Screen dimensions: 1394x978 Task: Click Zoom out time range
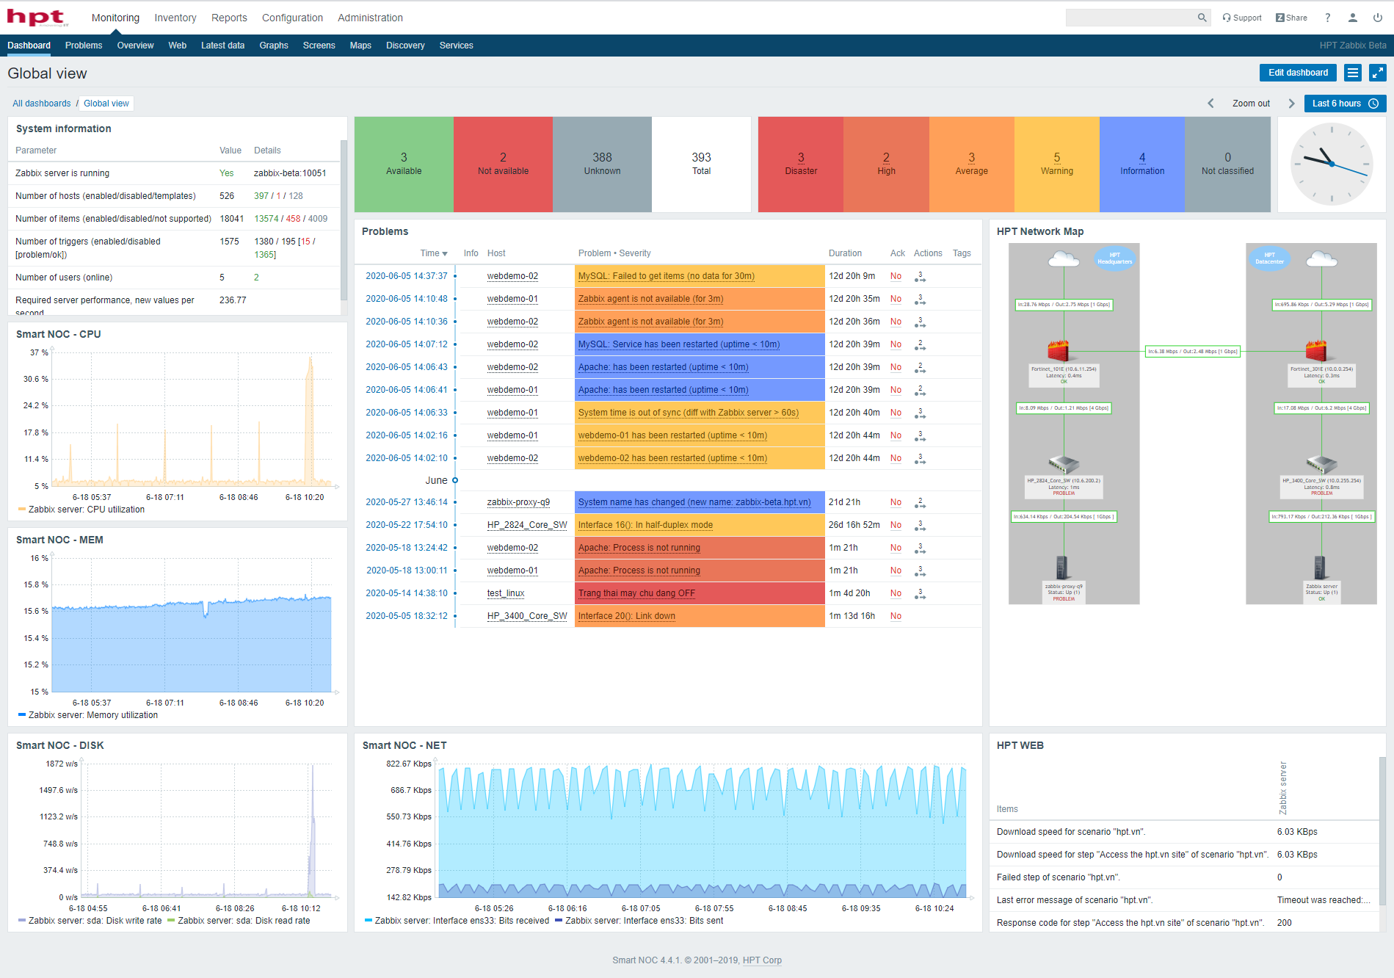(1251, 104)
